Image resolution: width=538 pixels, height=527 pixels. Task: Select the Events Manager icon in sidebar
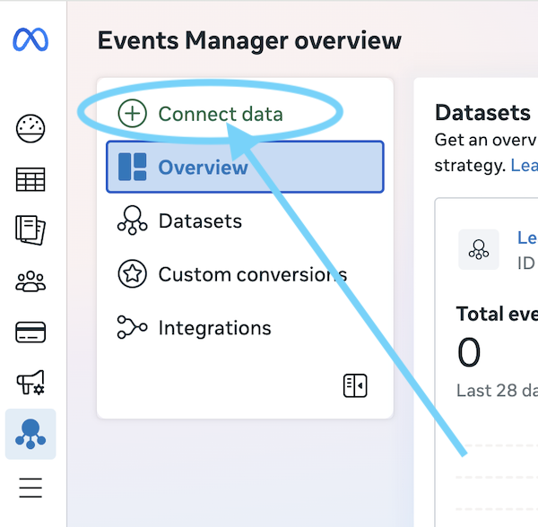[x=30, y=434]
